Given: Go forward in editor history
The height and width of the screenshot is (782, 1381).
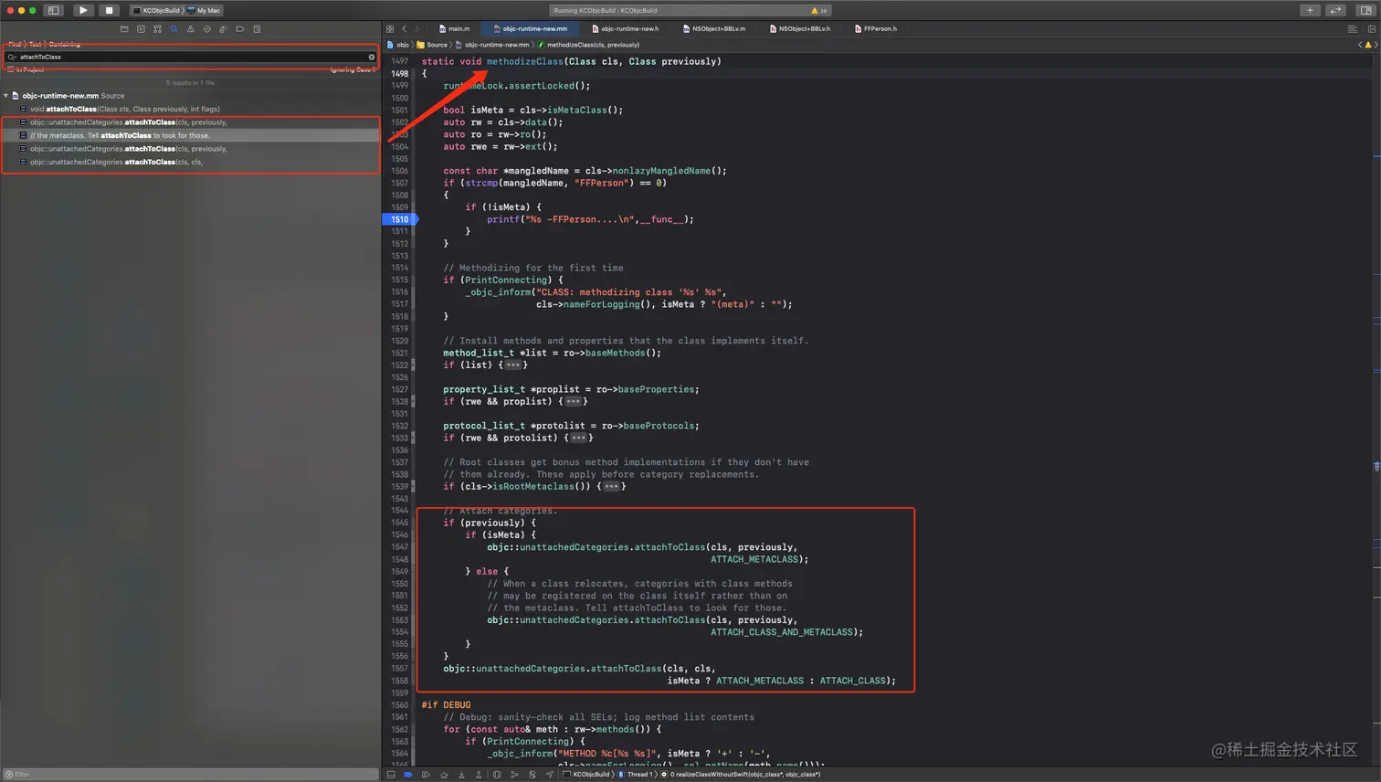Looking at the screenshot, I should (x=417, y=29).
